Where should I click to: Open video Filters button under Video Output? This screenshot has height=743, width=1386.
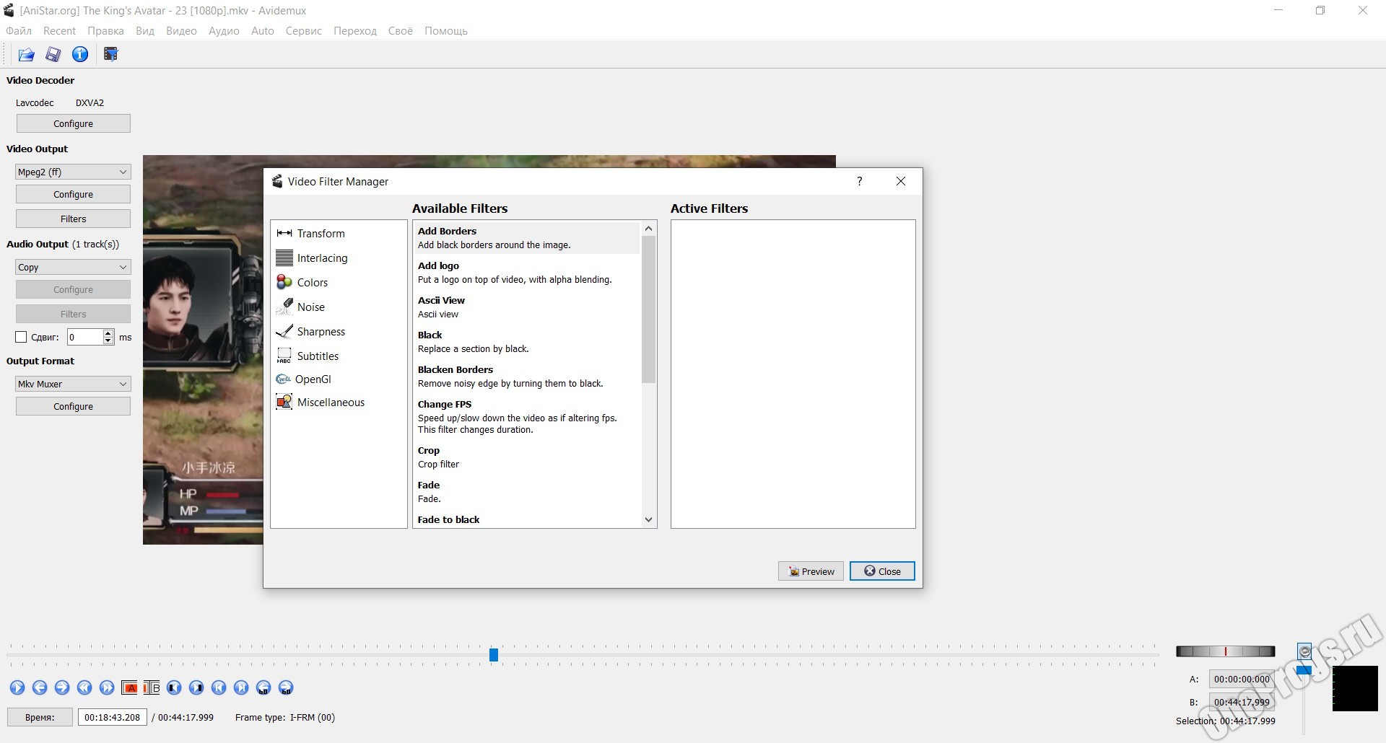click(73, 219)
